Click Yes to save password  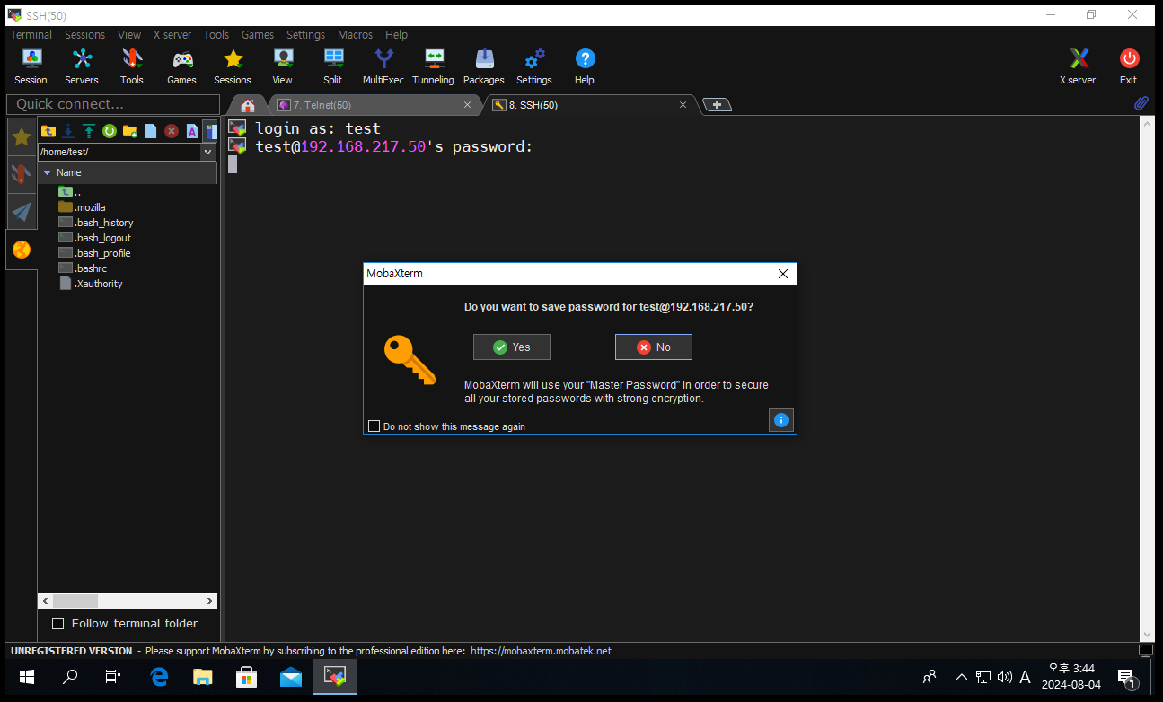[512, 347]
